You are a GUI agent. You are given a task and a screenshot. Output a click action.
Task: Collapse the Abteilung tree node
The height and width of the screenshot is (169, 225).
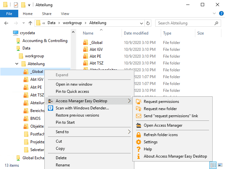[x=17, y=64]
